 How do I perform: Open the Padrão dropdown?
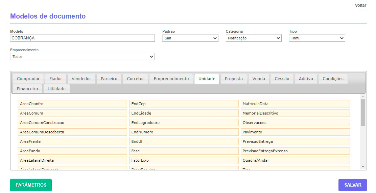[x=190, y=38]
